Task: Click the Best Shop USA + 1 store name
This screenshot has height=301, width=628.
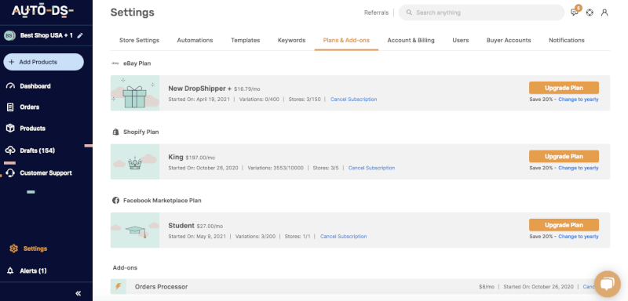Action: [46, 35]
